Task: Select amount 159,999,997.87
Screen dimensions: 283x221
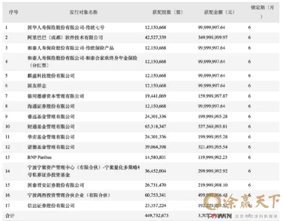Action: click(213, 96)
